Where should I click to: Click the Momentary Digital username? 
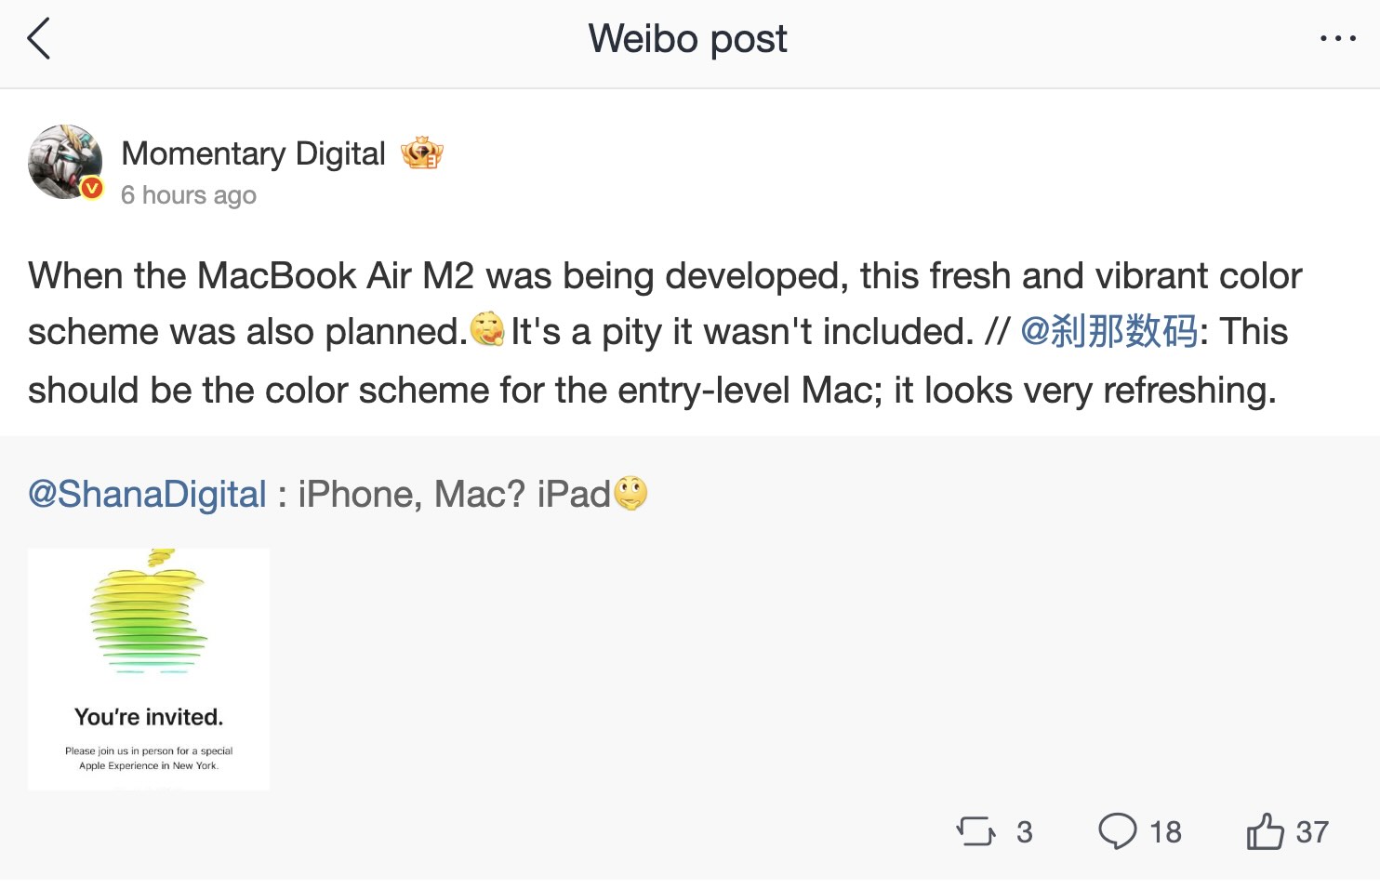[253, 153]
